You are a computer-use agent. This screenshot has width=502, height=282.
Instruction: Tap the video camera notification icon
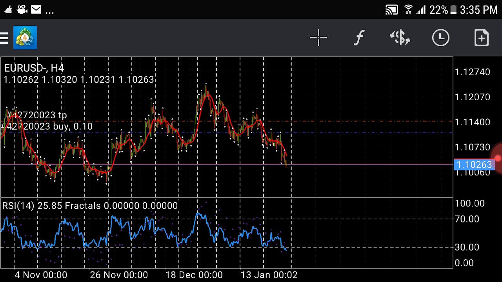[22, 10]
